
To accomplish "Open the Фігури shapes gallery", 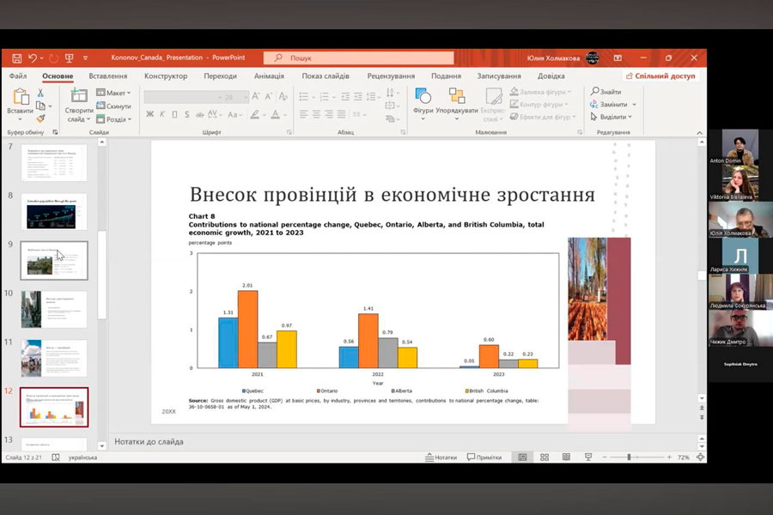I will pyautogui.click(x=423, y=101).
